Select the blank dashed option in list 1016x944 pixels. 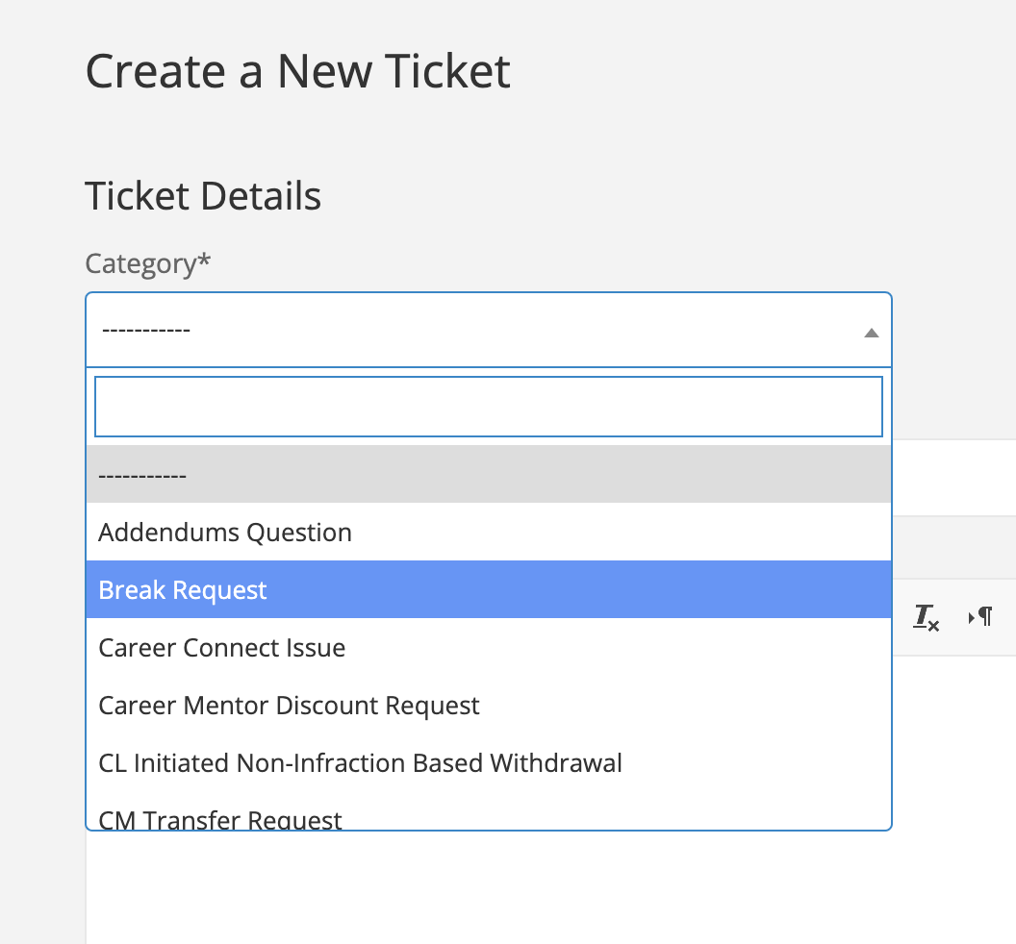click(488, 474)
